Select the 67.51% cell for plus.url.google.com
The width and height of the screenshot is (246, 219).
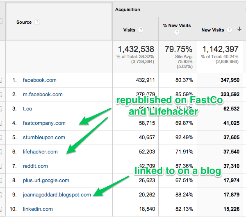[x=184, y=181]
